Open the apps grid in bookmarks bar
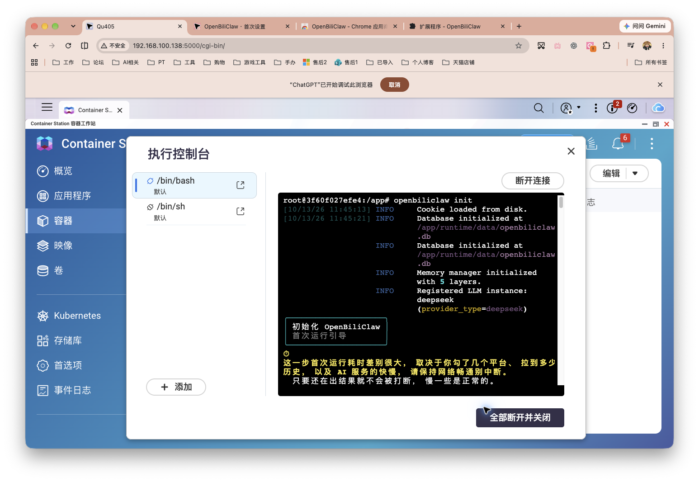 [34, 62]
